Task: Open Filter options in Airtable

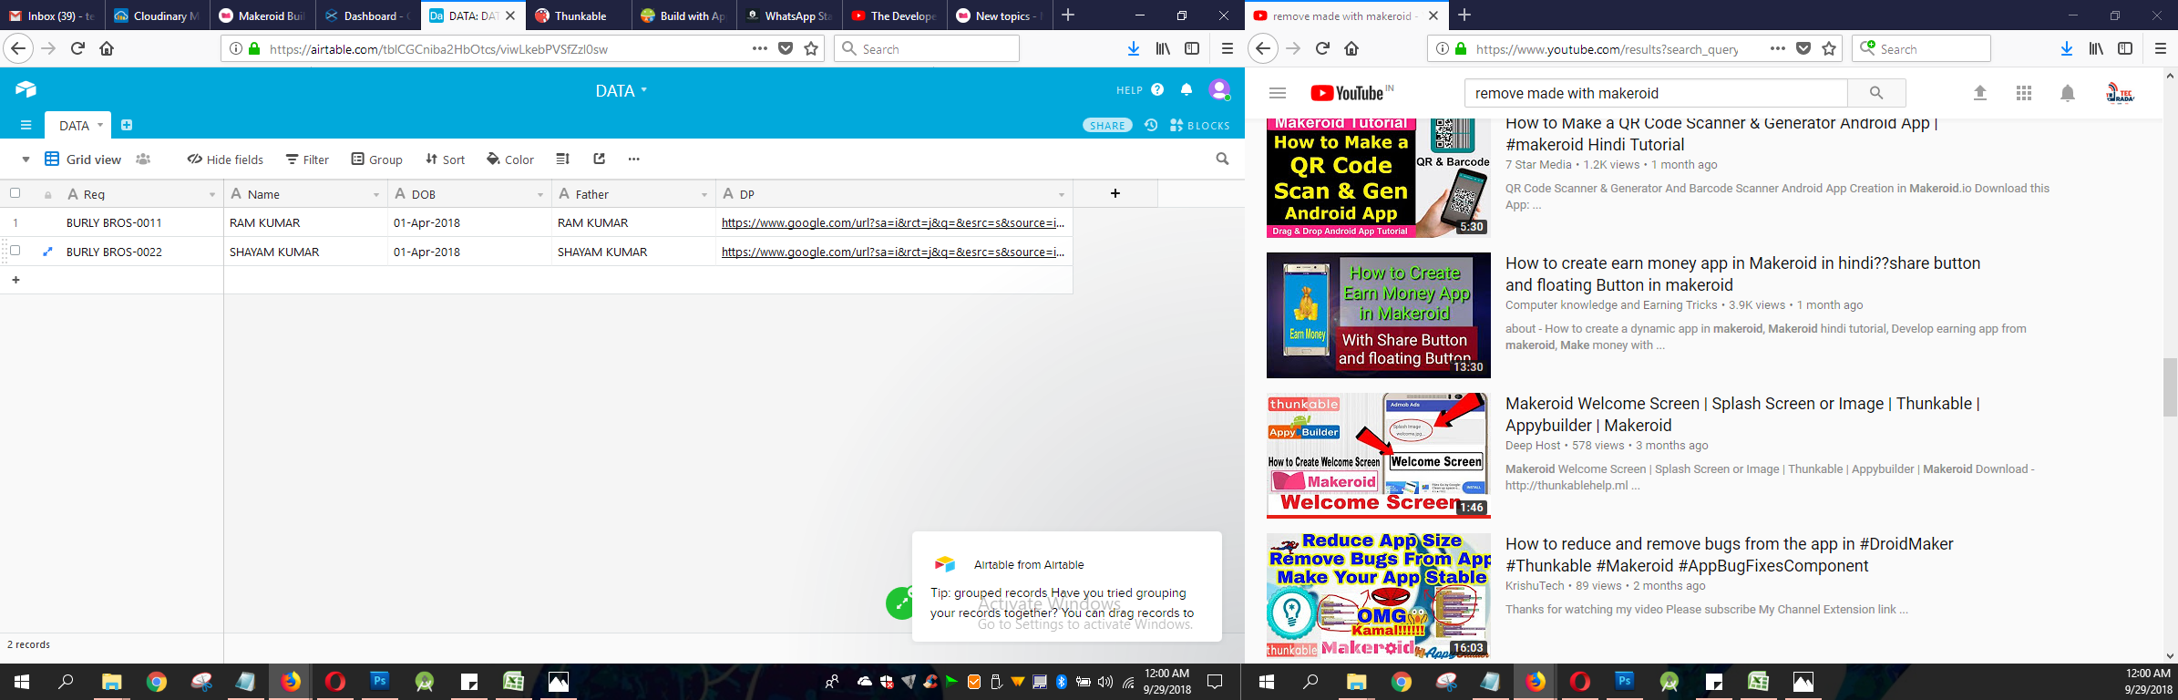Action: click(307, 159)
